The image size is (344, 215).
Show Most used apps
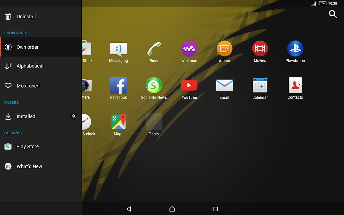pos(41,86)
